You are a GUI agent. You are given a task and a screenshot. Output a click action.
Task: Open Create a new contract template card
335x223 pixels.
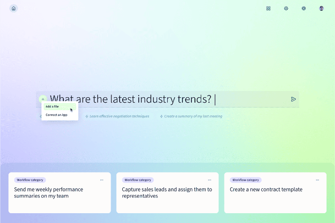275,193
